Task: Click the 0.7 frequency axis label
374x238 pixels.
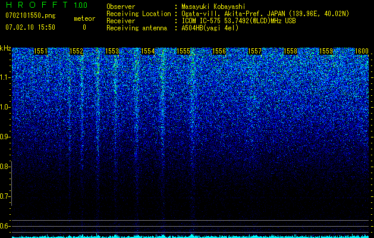Action: pos(5,196)
